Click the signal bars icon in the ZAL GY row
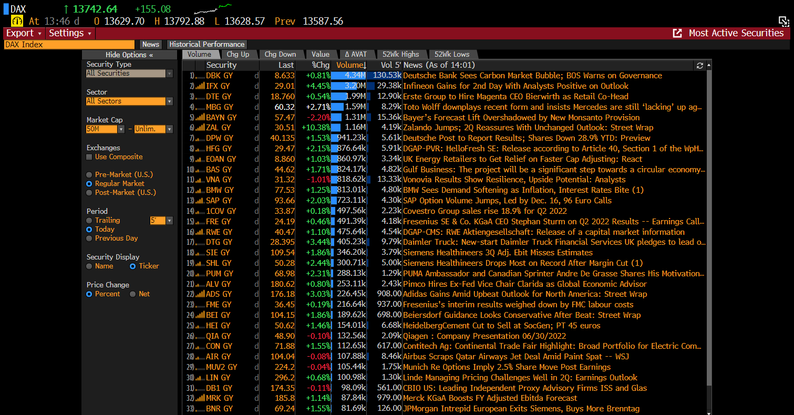The height and width of the screenshot is (415, 794). click(x=200, y=128)
